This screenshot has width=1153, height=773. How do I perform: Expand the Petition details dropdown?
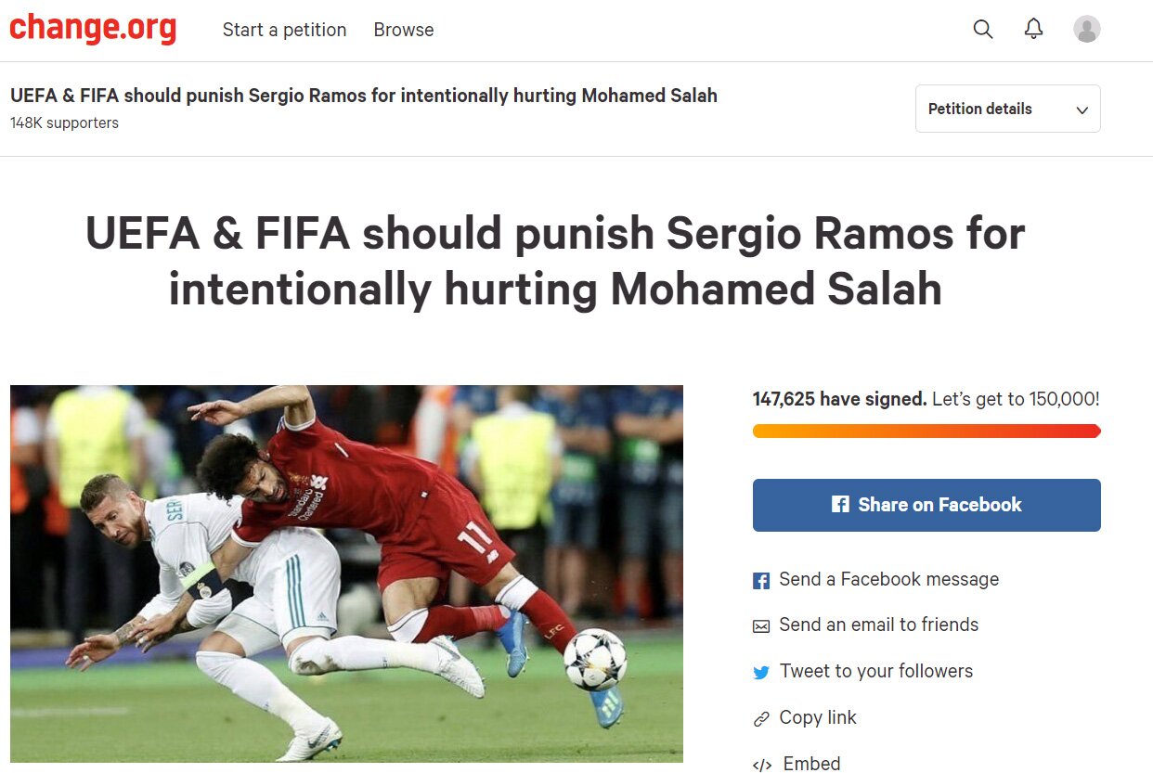pos(1008,109)
